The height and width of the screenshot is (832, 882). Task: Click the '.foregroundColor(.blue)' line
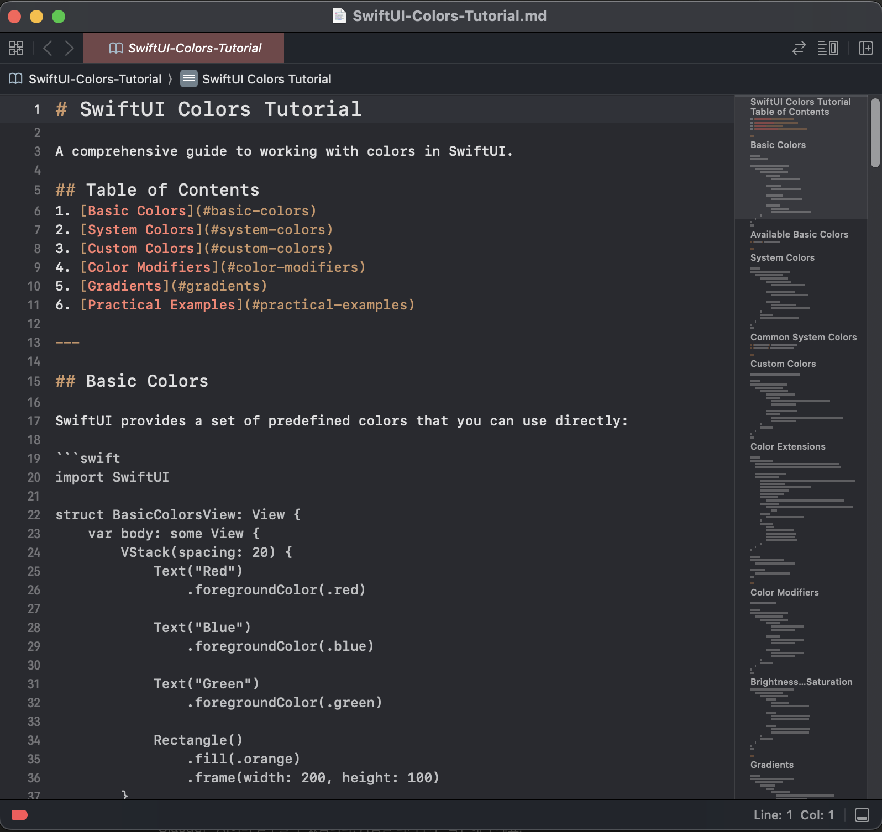(x=280, y=646)
